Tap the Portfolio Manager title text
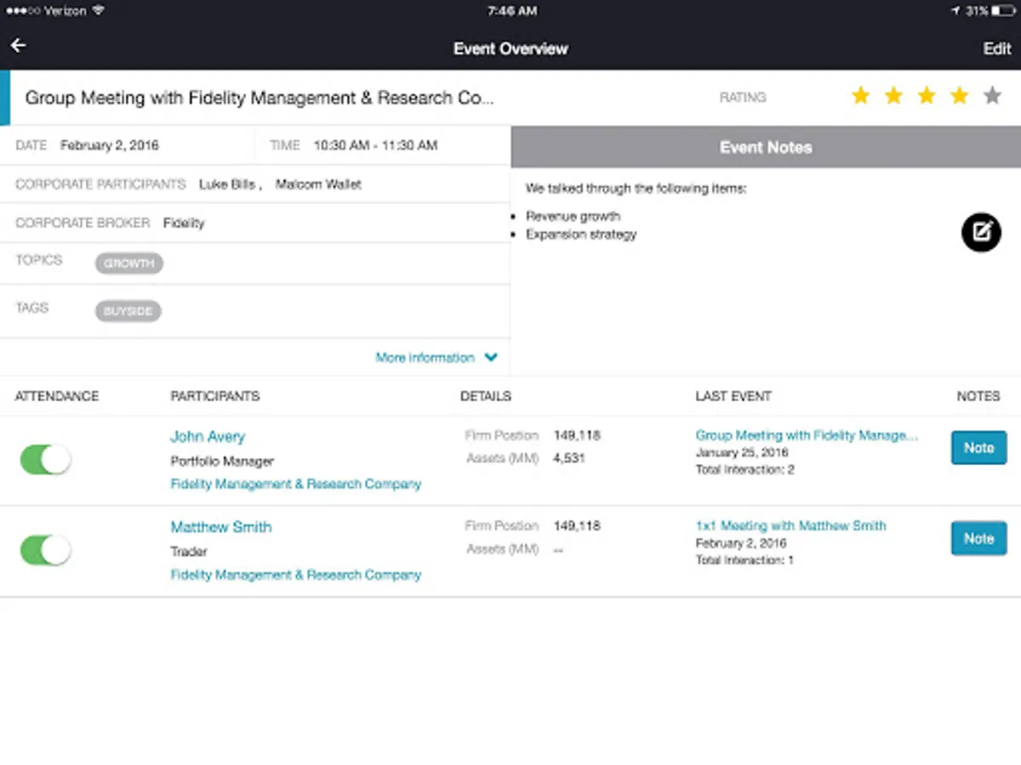Viewport: 1021px width, 765px height. click(x=222, y=462)
